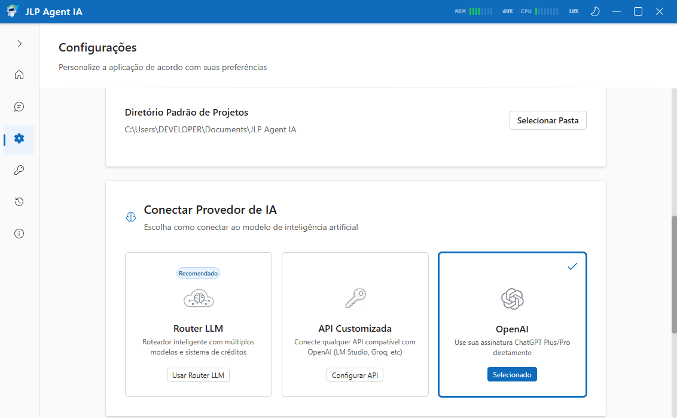Click Selecionar Pasta to choose a folder
677x418 pixels.
[x=548, y=120]
